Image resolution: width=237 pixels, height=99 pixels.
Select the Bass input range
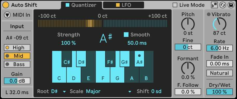(17, 64)
